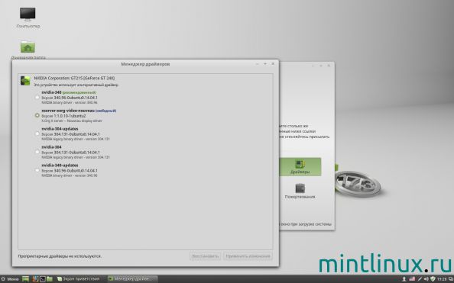Screen dimensions: 454x283
Task: Switch to the Менеджер драйверов taskbar item
Action: pyautogui.click(x=132, y=279)
